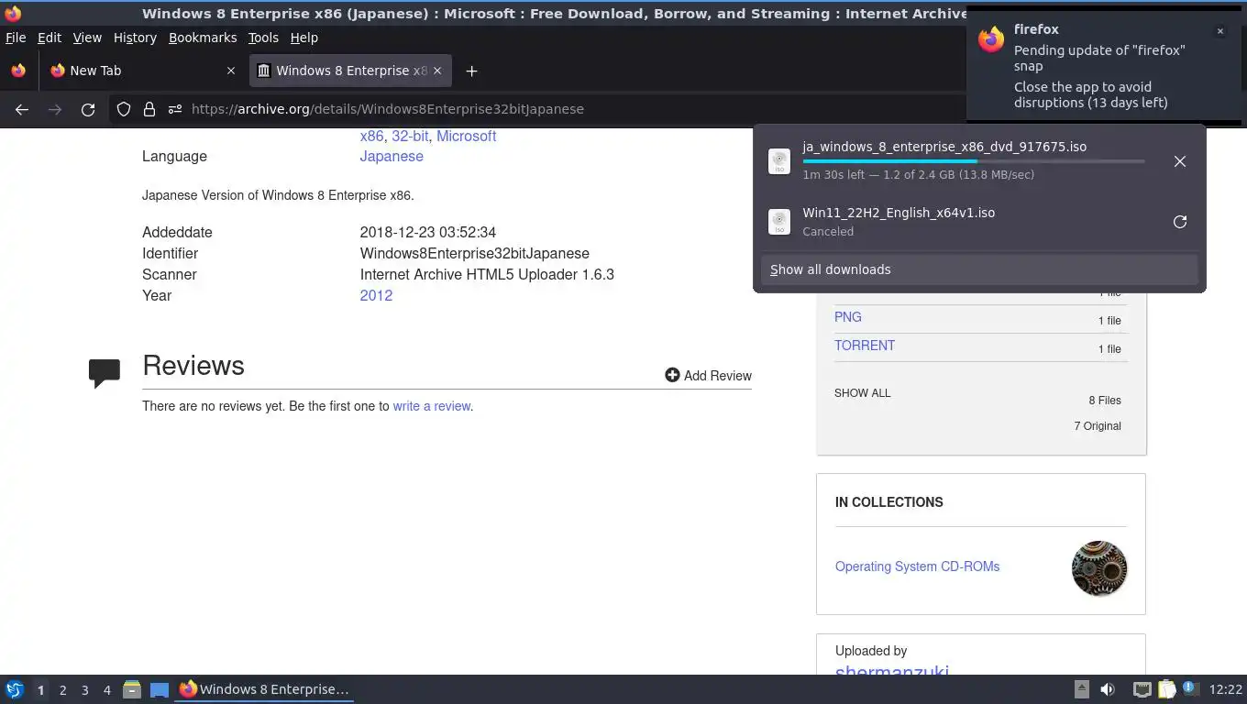Open the Help menu

point(303,38)
